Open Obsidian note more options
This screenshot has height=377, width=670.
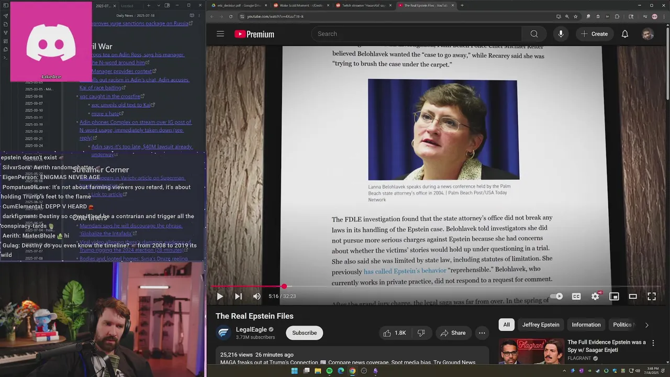[x=200, y=16]
